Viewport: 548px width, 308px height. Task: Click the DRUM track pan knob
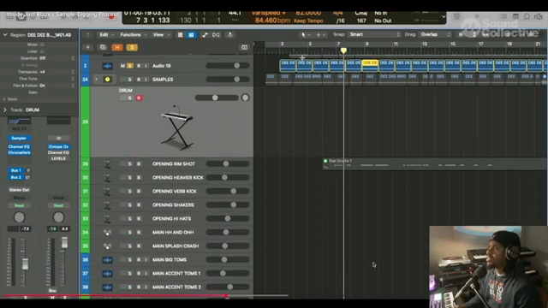click(245, 98)
